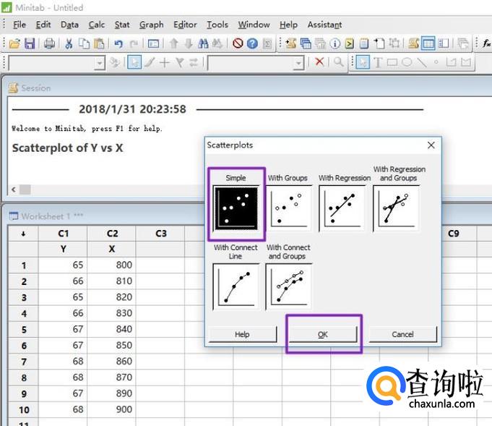Select the Rectangle annotation tool

(392, 62)
